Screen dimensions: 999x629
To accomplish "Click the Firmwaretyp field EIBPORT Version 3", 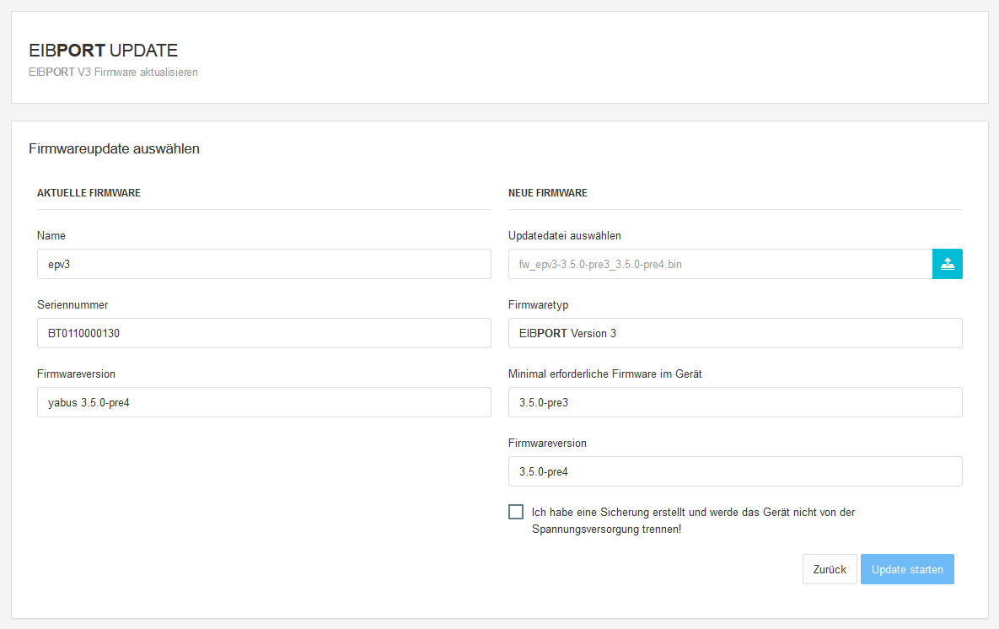I will click(735, 333).
